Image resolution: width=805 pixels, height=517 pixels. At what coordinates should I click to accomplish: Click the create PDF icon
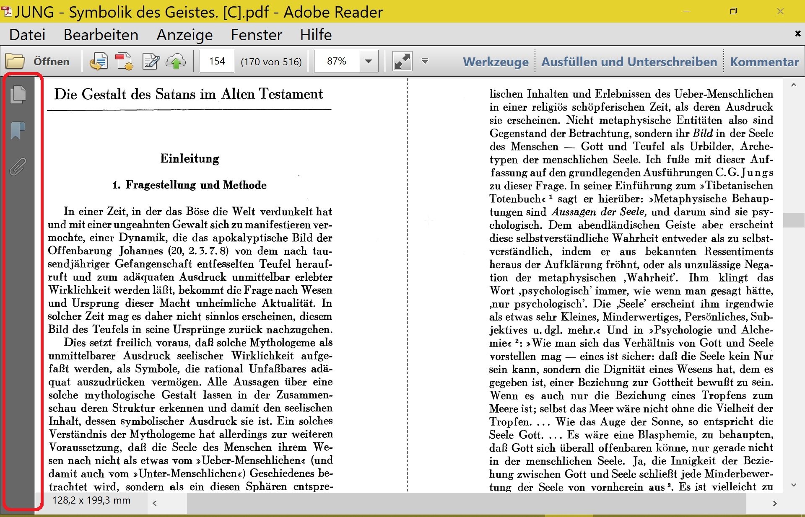click(124, 62)
